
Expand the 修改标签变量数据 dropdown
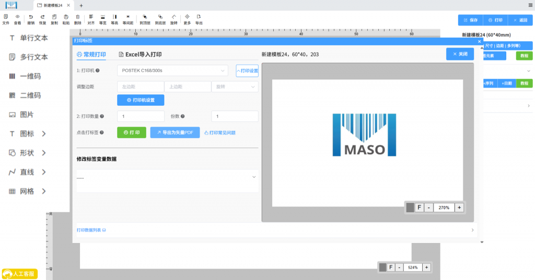(x=254, y=177)
